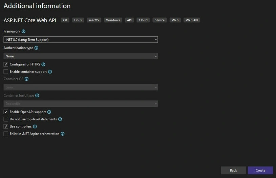
Task: Show info for .NET Aspire orchestration
Action: tap(63, 134)
